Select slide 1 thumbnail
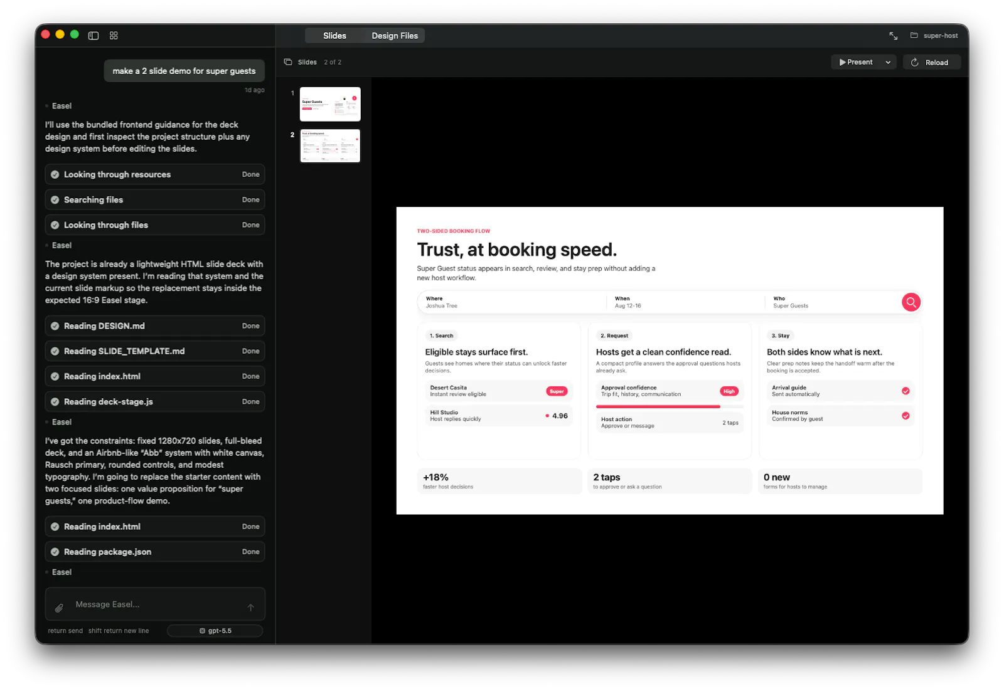Viewport: 1004px width, 691px height. click(x=330, y=104)
